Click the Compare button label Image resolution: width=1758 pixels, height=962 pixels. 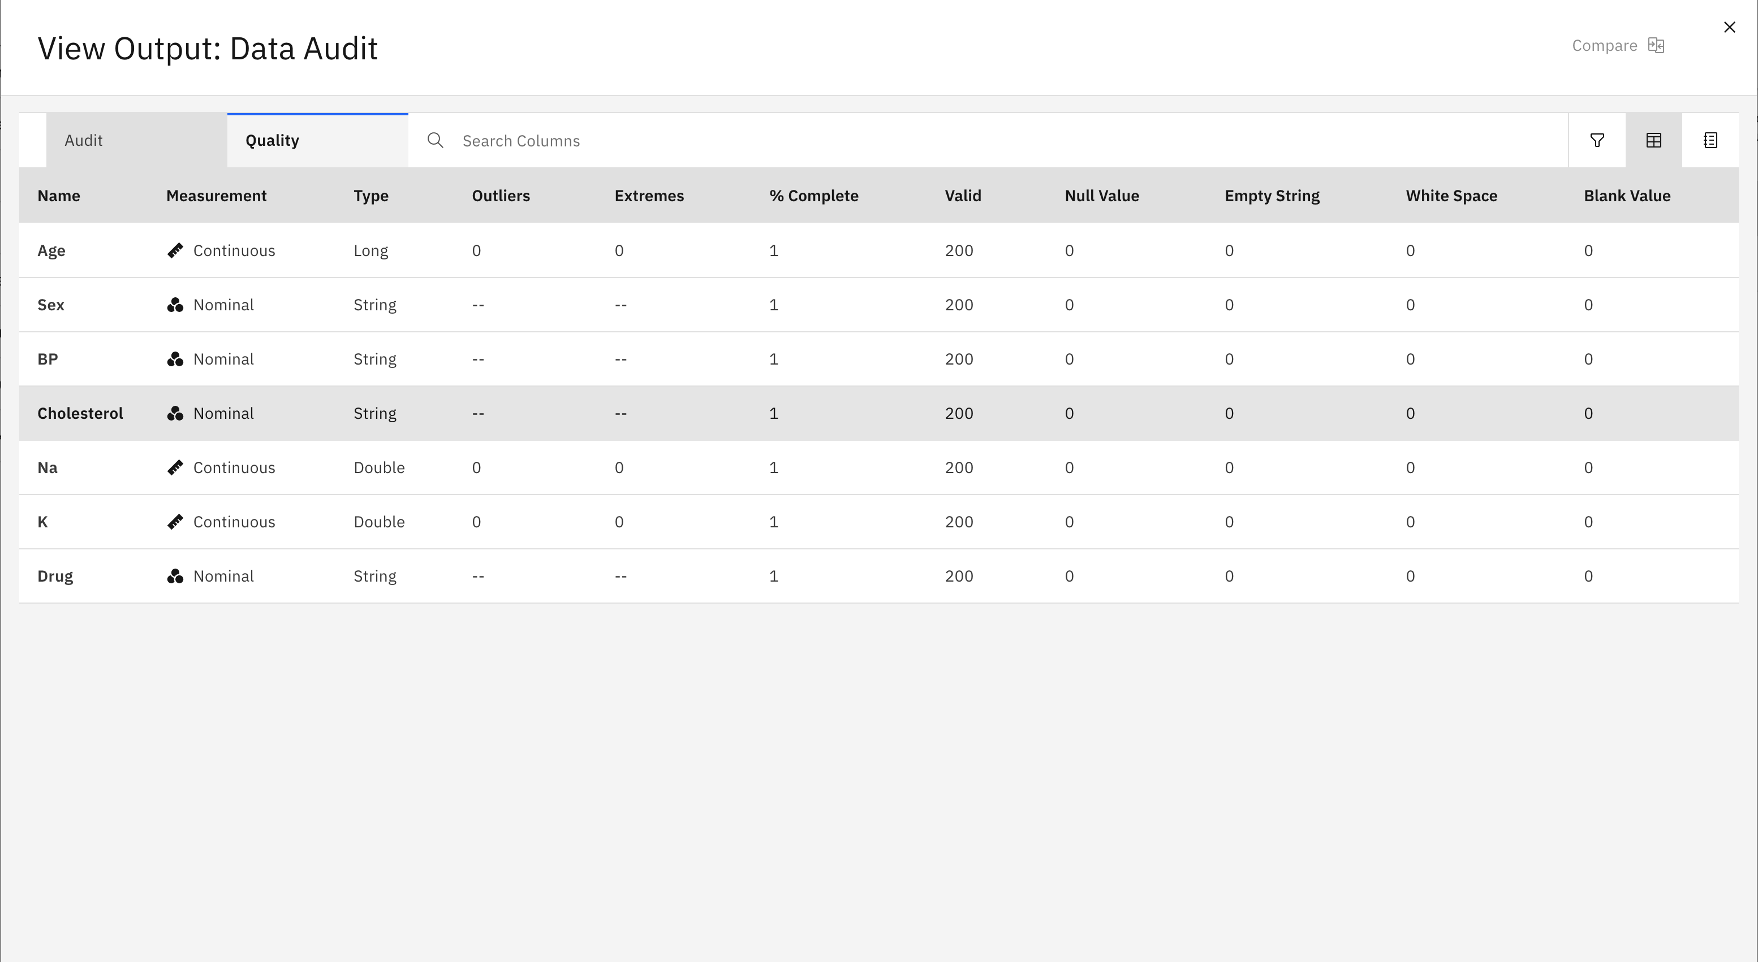[1605, 46]
